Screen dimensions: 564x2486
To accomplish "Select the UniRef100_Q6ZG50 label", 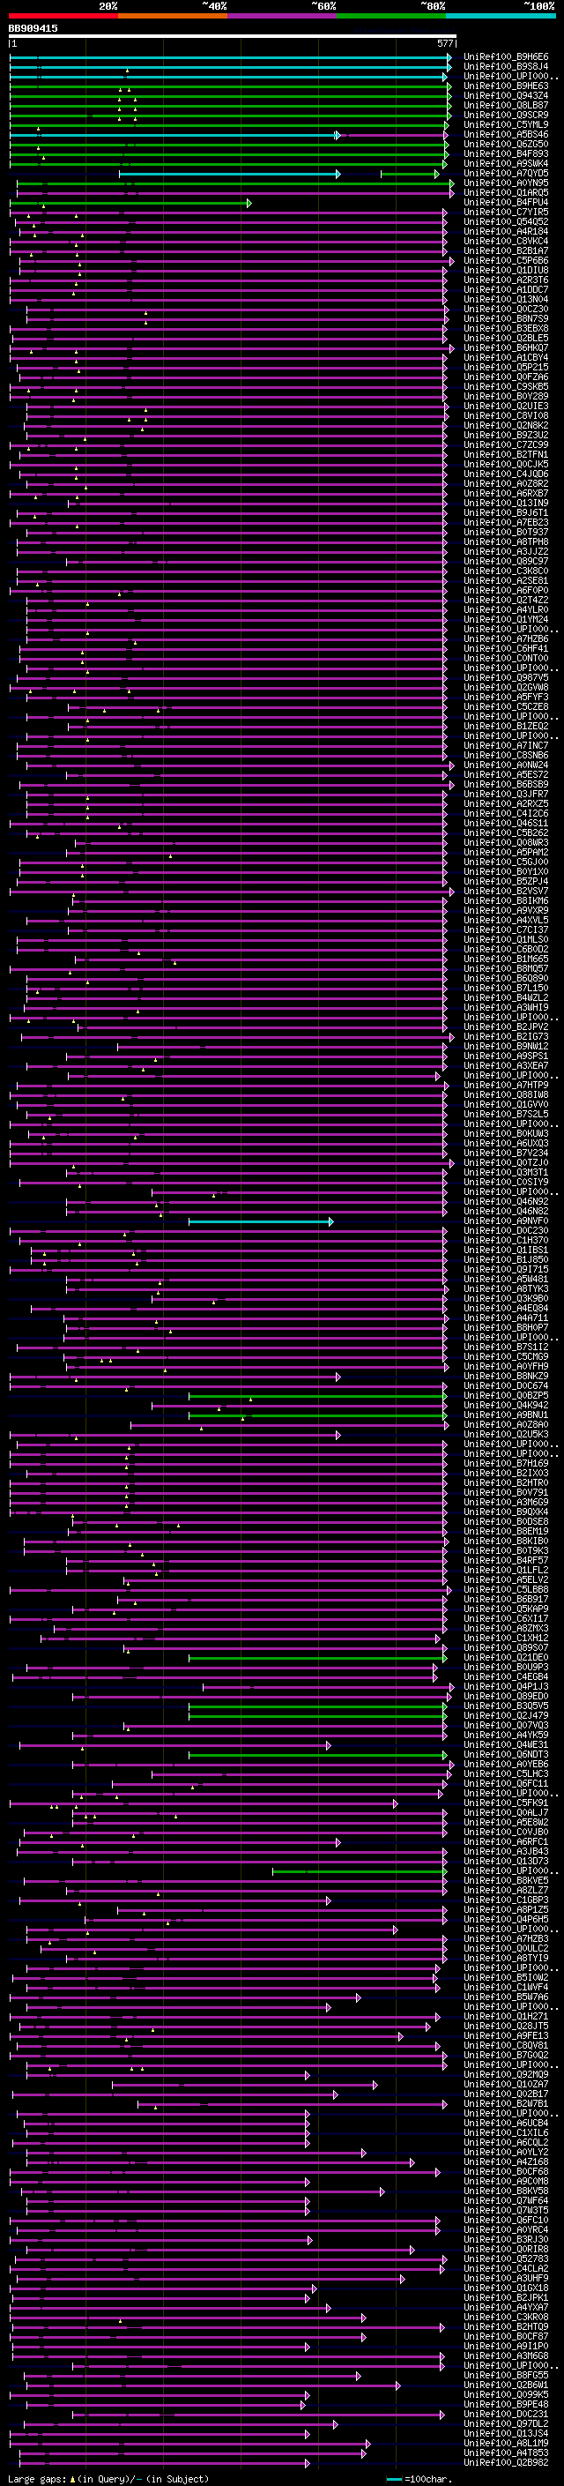I will (506, 144).
